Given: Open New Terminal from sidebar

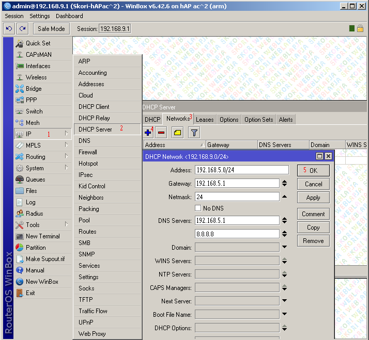Looking at the screenshot, I should click(42, 236).
